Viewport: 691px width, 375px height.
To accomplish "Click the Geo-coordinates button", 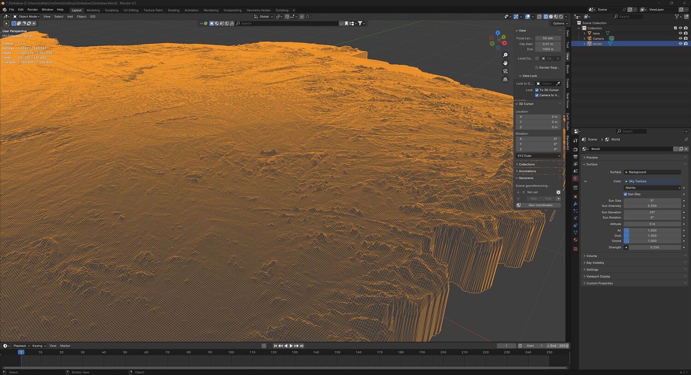I will coord(540,205).
